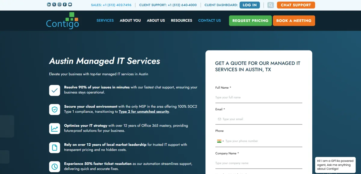Image resolution: width=361 pixels, height=174 pixels.
Task: Click the Optimize your IT strategy text
Action: click(x=86, y=126)
